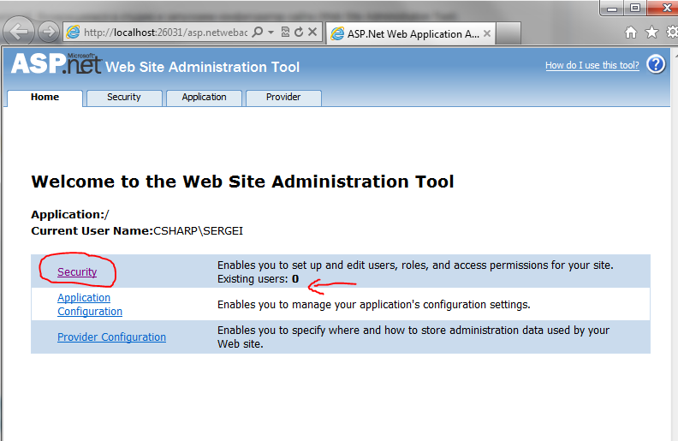Click the search magnifier in address bar

click(258, 33)
